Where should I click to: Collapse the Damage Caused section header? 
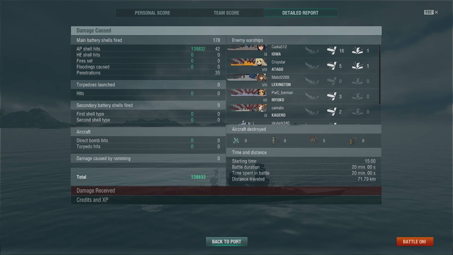(226, 31)
